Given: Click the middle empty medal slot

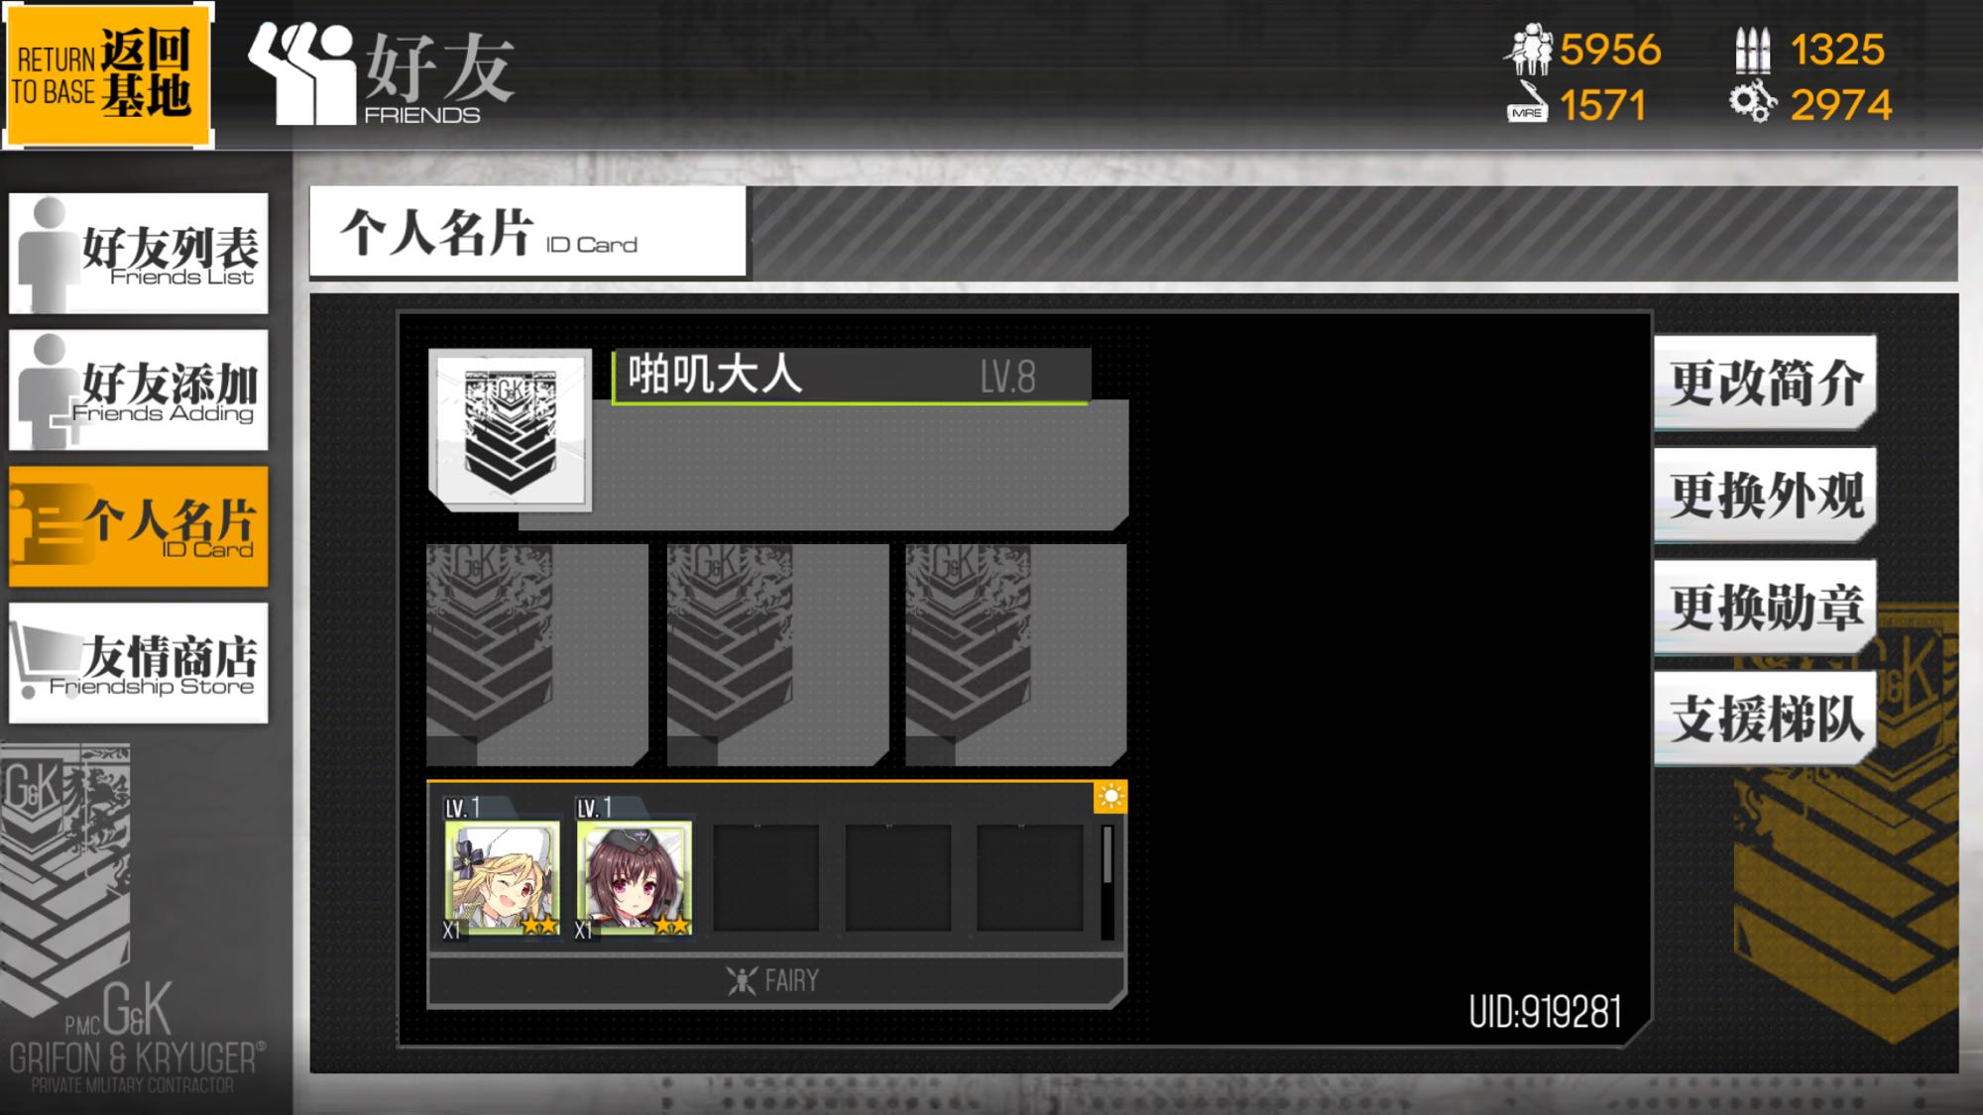Looking at the screenshot, I should coord(778,654).
